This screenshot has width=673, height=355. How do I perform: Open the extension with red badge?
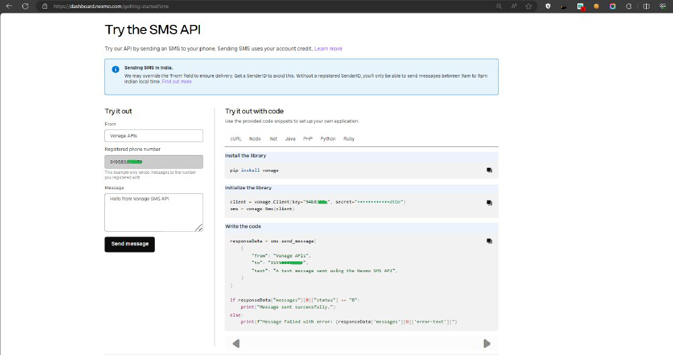pyautogui.click(x=581, y=7)
